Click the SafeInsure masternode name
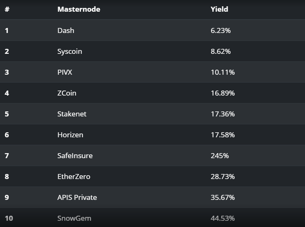The width and height of the screenshot is (305, 227). (75, 156)
